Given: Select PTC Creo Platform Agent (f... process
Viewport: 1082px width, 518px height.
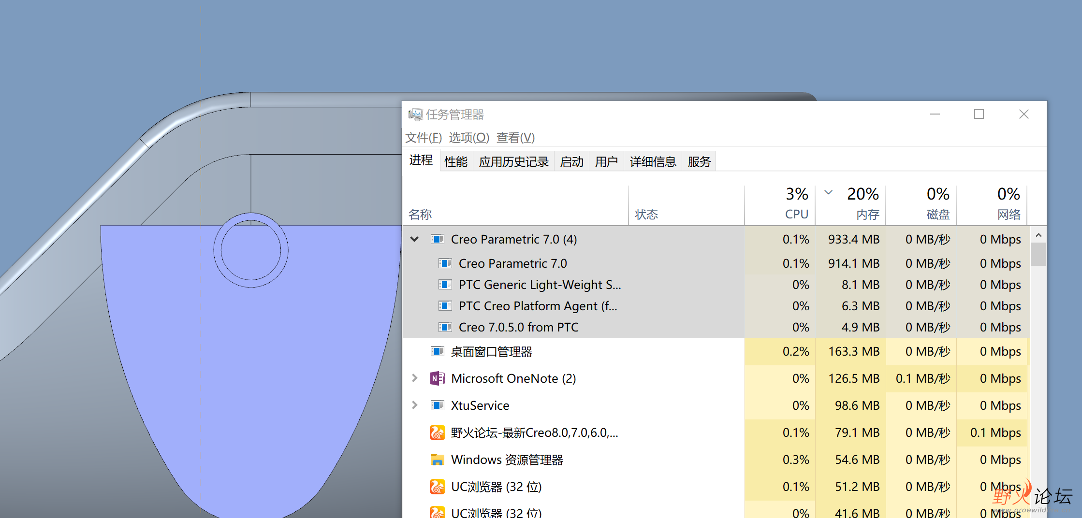Looking at the screenshot, I should coord(716,306).
